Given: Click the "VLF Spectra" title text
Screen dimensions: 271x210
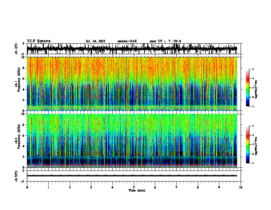Looking at the screenshot, I should tap(39, 41).
